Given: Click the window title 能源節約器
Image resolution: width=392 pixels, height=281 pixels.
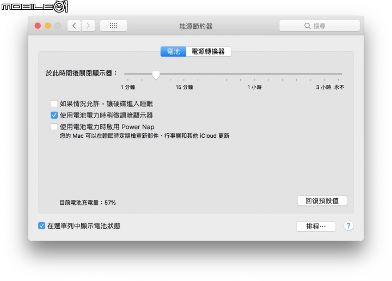Looking at the screenshot, I should tap(196, 26).
